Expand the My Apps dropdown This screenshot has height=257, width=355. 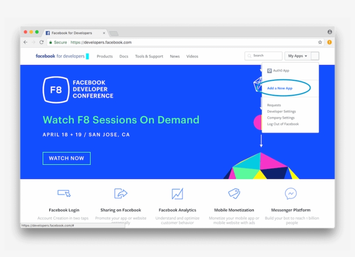tap(297, 56)
